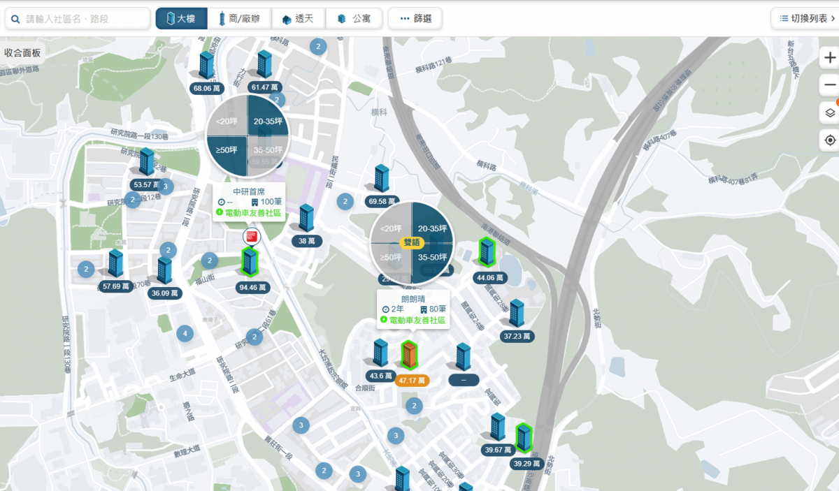Click the 80筆 transaction count
The width and height of the screenshot is (839, 491).
(433, 309)
